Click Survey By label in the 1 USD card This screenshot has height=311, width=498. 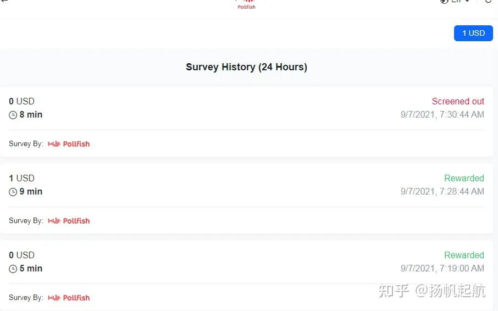(26, 220)
